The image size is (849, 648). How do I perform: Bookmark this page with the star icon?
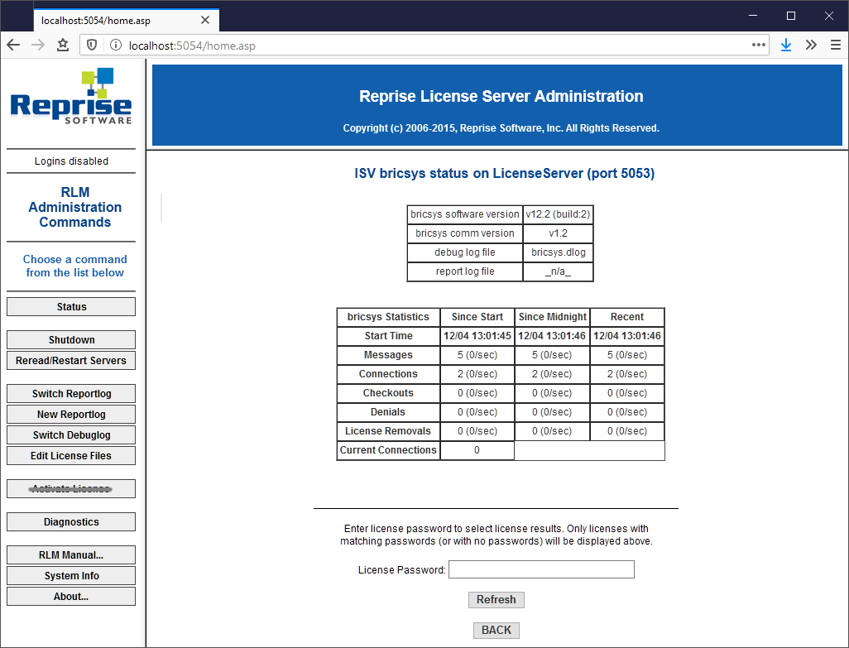tap(63, 46)
